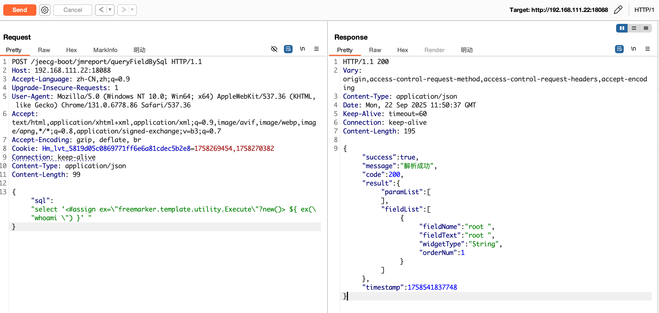Open Response panel hamburger menu
This screenshot has width=659, height=313.
click(648, 49)
